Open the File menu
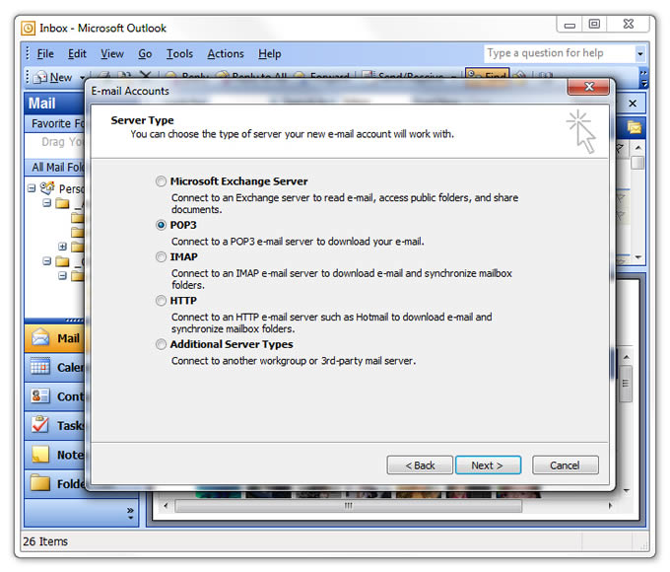 point(45,54)
